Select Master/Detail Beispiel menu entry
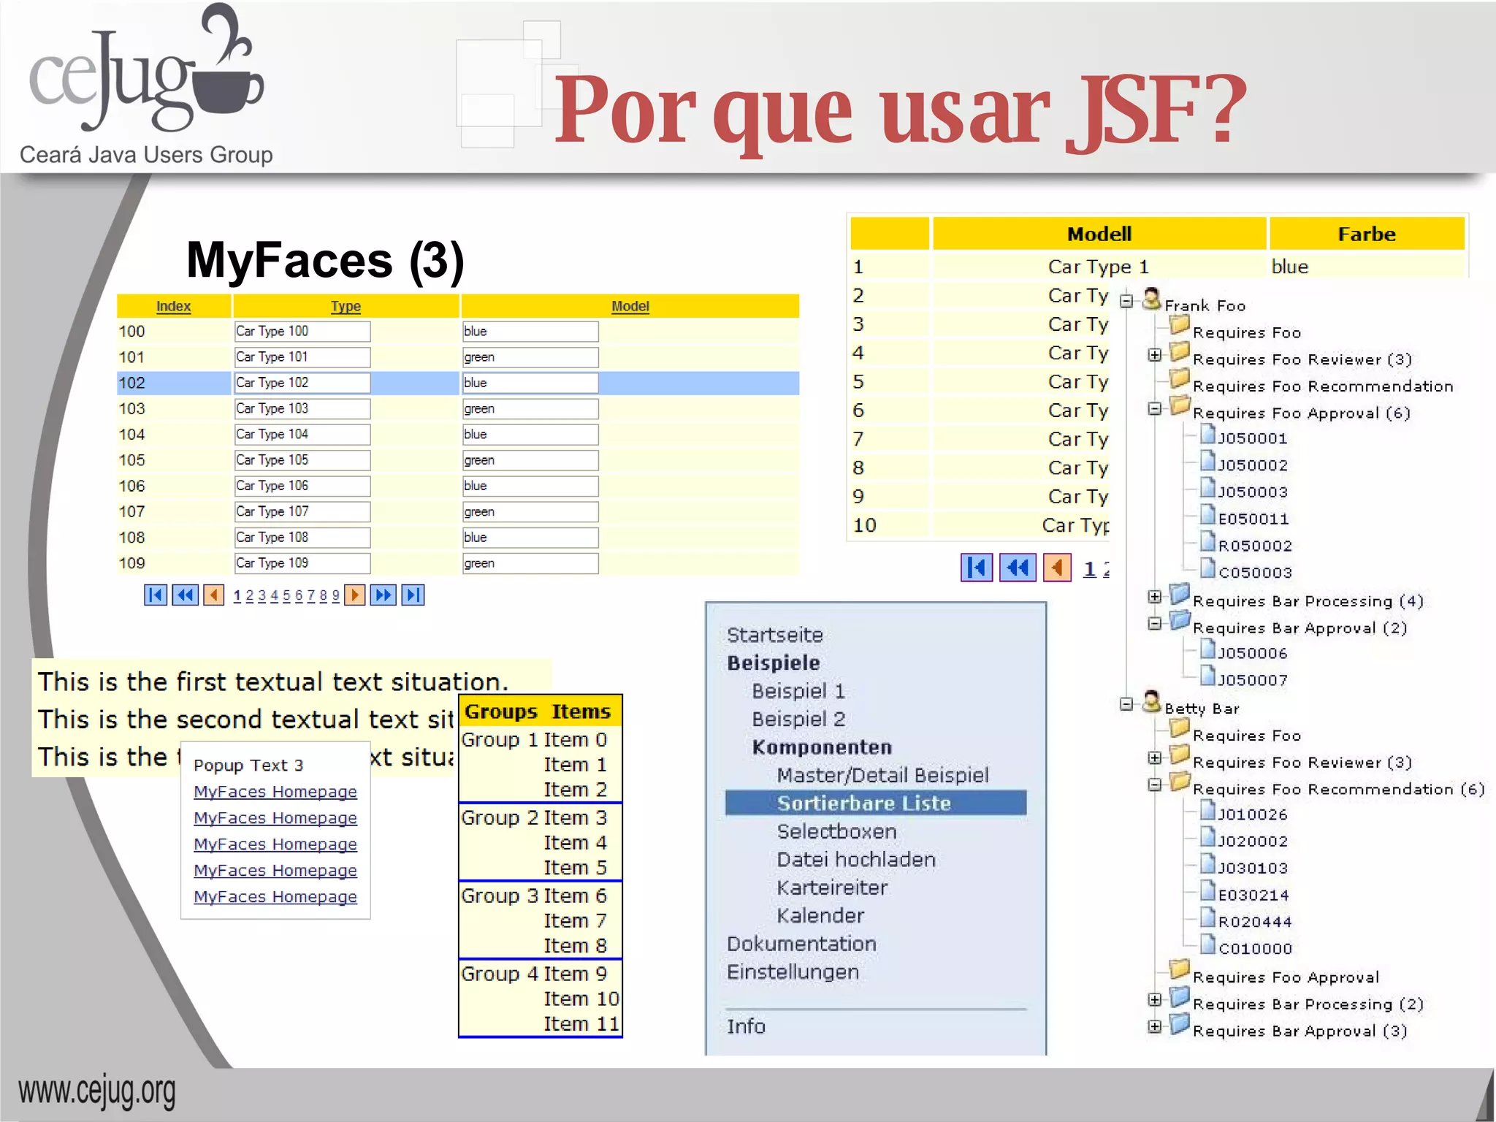 882,775
